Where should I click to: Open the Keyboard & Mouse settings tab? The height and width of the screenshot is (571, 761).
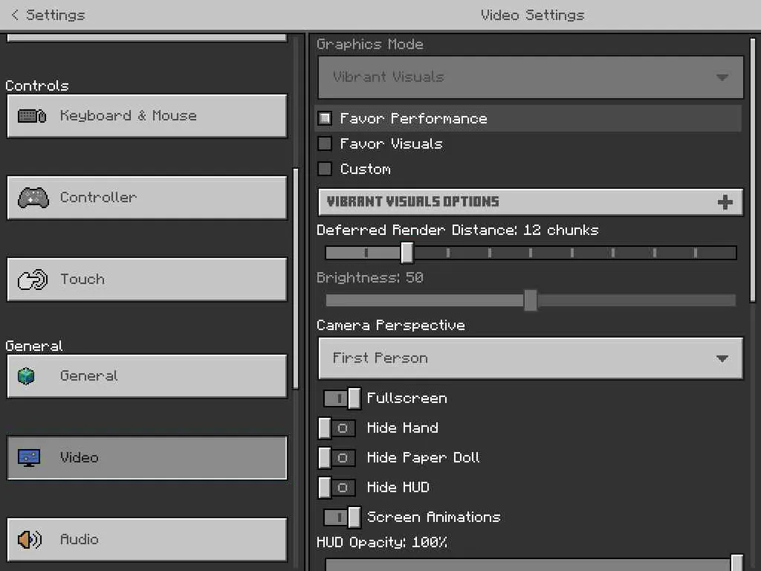pos(146,116)
